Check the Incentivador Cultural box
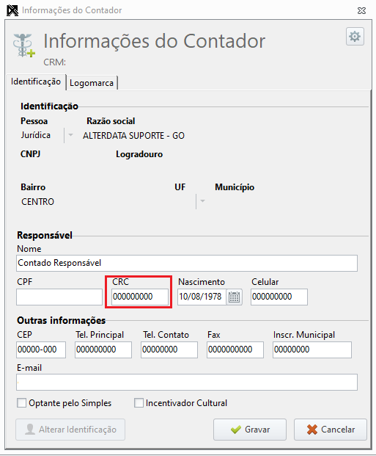The image size is (376, 456). [139, 403]
